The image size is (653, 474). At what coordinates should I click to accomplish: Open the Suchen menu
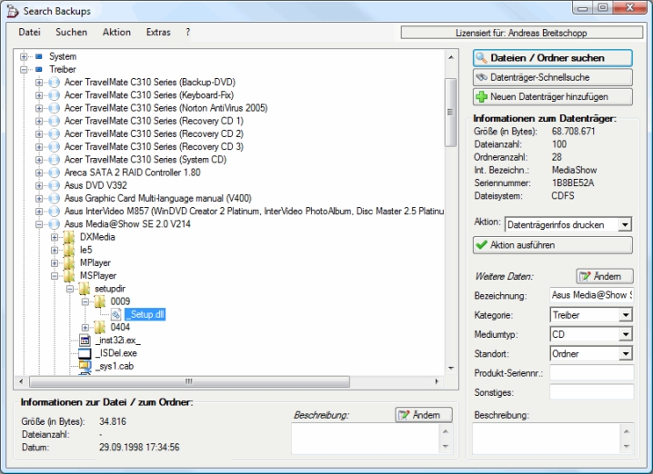[x=71, y=32]
